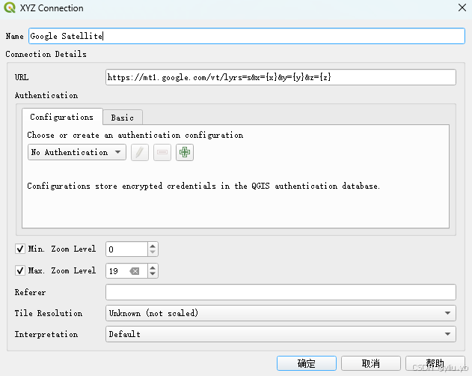
Task: Toggle the Max. Zoom Level checkbox
Action: pos(20,270)
